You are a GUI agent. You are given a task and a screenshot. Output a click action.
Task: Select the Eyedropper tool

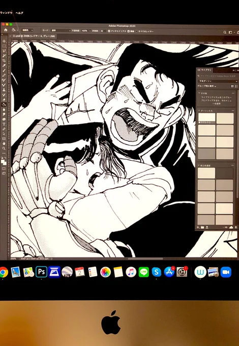click(x=4, y=66)
